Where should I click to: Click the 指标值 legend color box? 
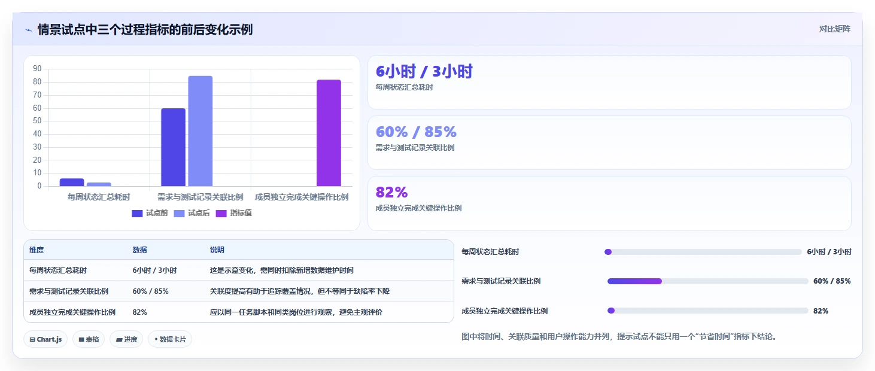pos(221,213)
